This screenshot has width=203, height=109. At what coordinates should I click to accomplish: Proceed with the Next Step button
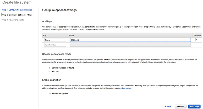194,106
